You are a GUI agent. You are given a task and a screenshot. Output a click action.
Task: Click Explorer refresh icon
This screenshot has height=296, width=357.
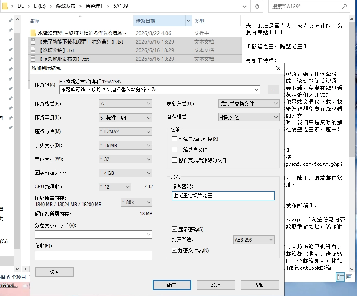(257, 7)
